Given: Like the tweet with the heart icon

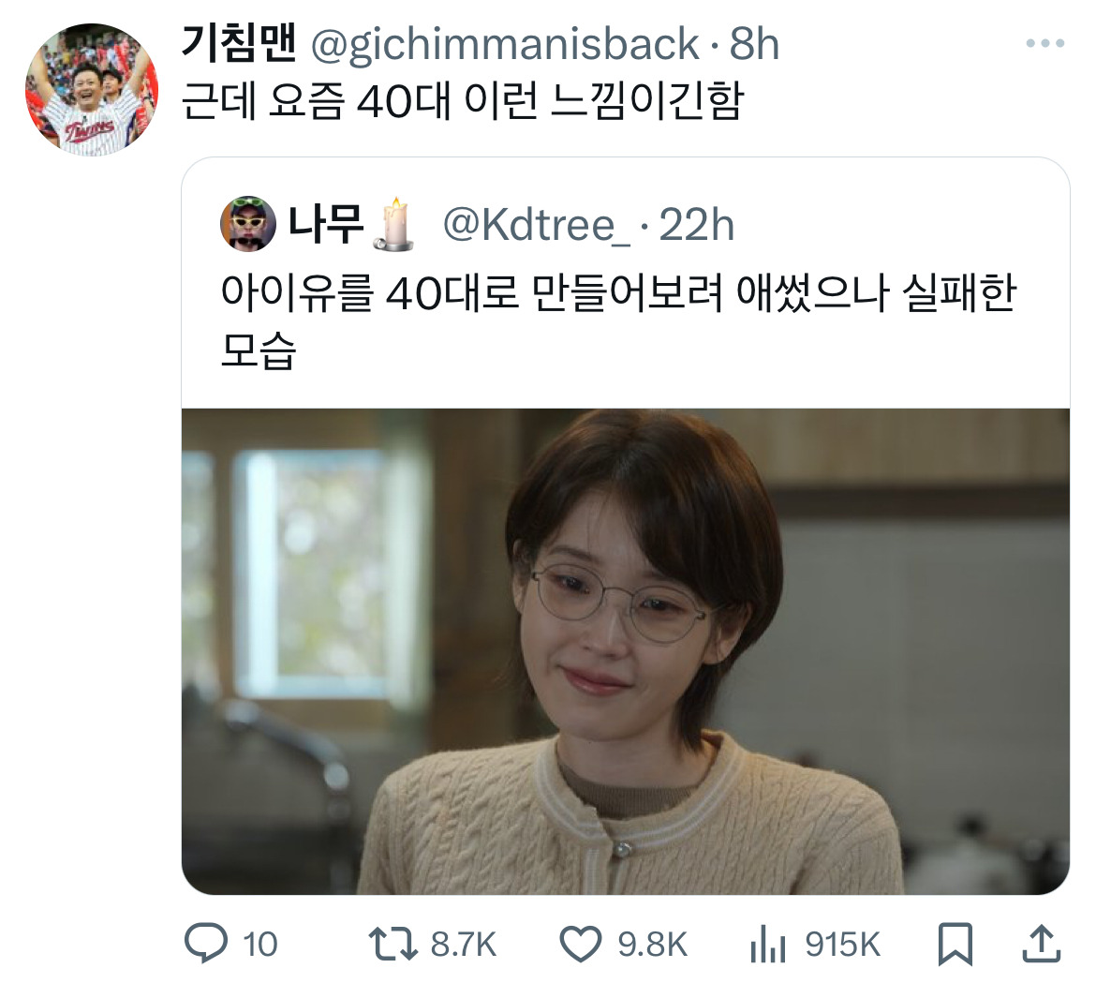Looking at the screenshot, I should [x=581, y=944].
